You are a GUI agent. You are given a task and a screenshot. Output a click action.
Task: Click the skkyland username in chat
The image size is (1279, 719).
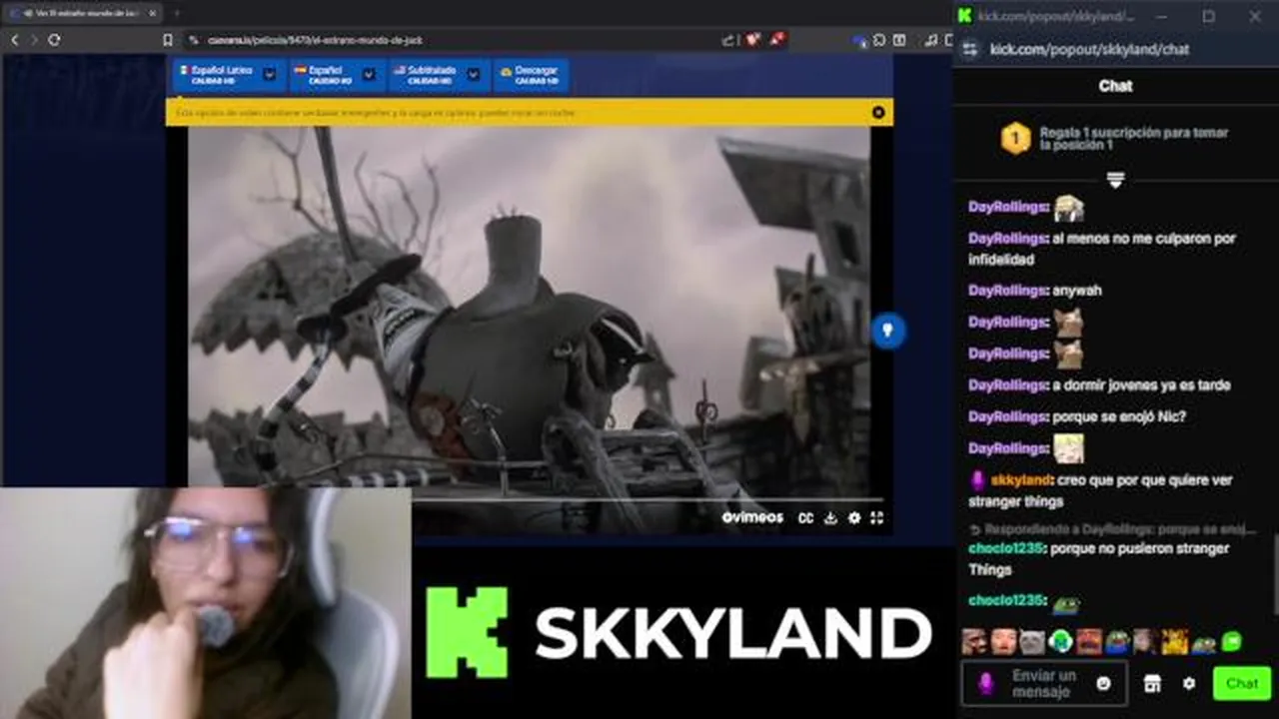click(1022, 480)
